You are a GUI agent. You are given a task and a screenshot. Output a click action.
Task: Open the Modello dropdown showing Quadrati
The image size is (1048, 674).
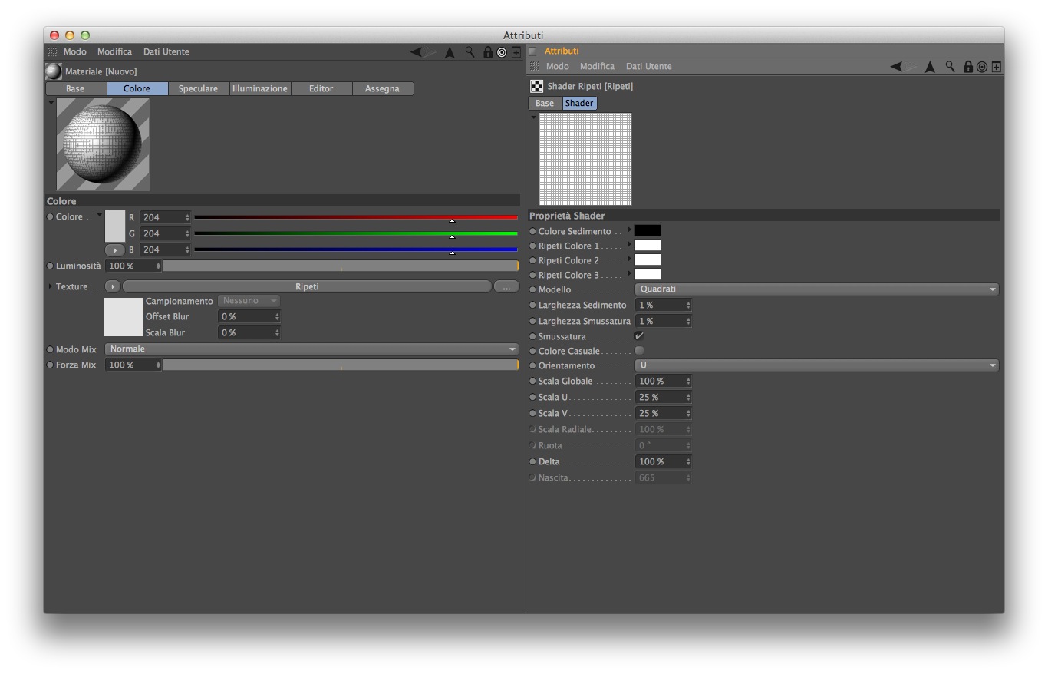pyautogui.click(x=817, y=289)
